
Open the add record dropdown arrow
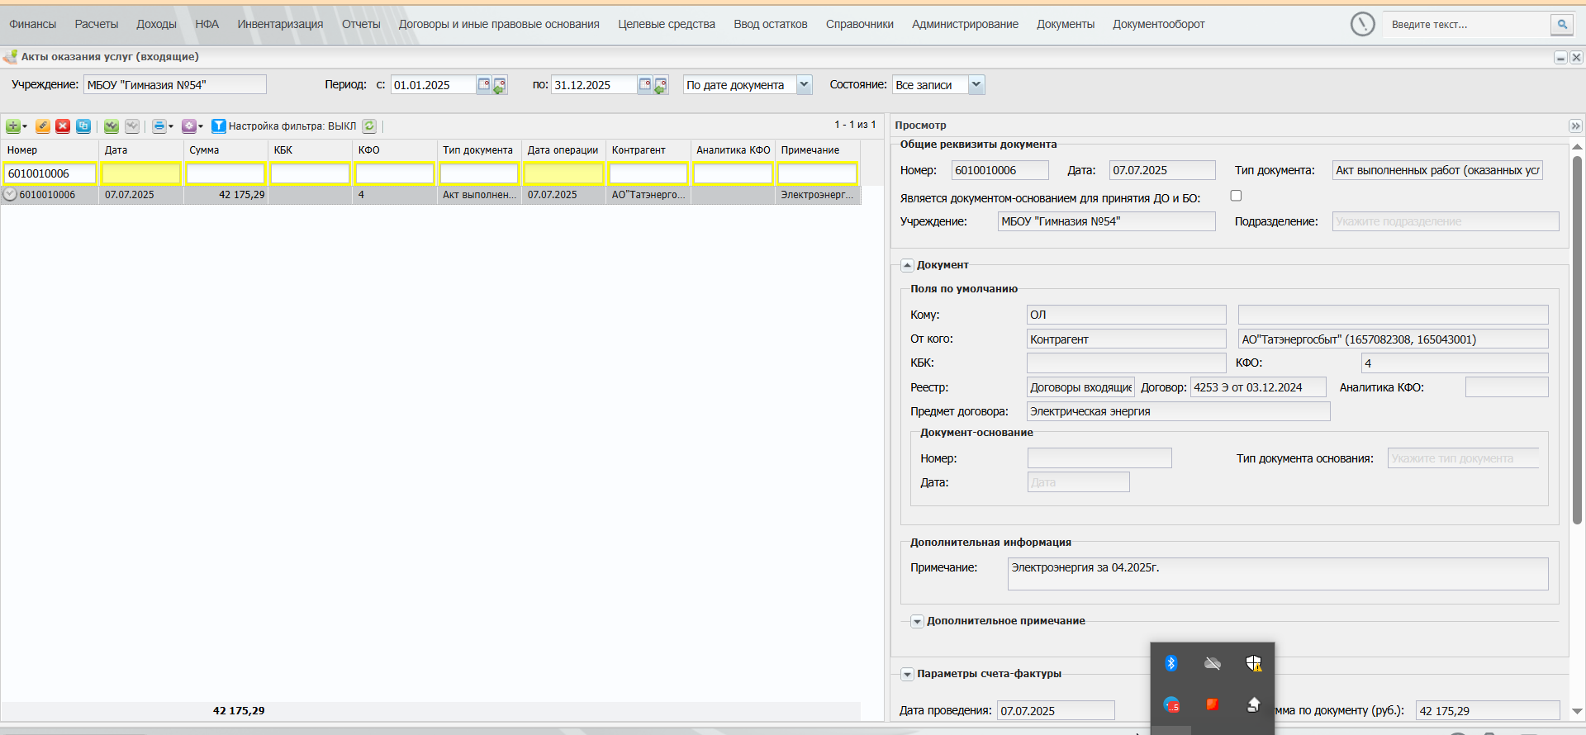click(x=25, y=126)
